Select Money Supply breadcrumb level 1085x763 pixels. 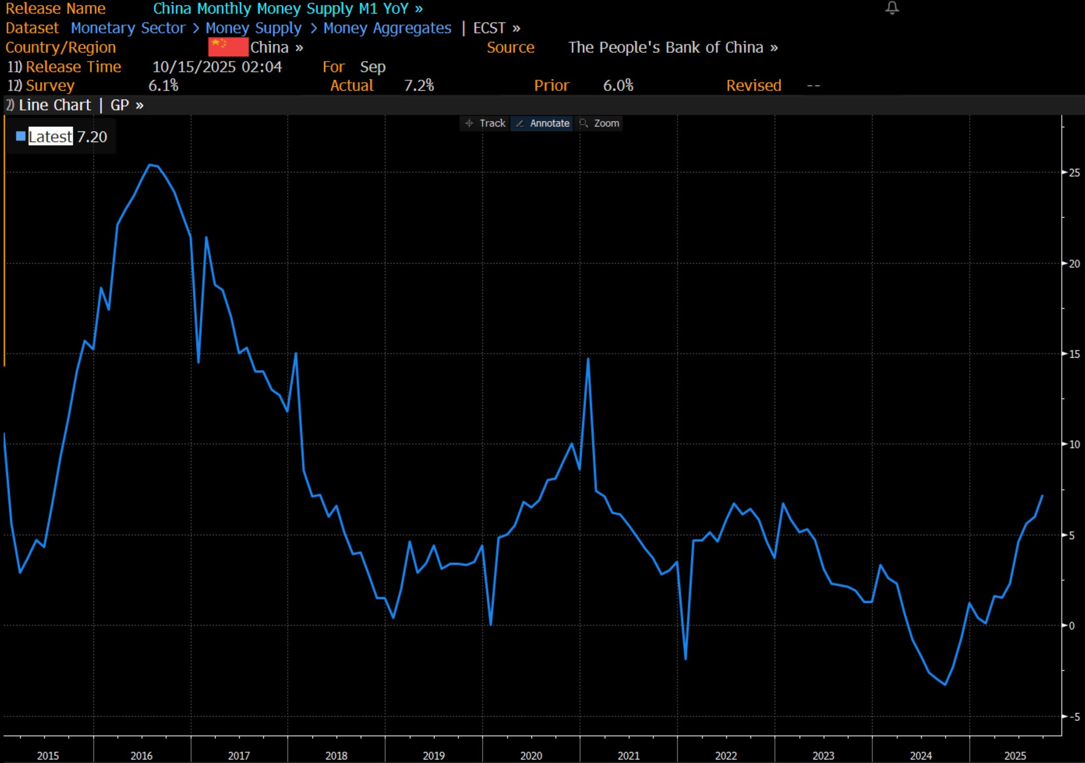(253, 28)
